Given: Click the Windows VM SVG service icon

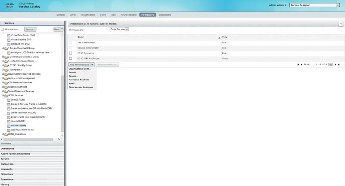Looking at the screenshot, I should pyautogui.click(x=9, y=44).
